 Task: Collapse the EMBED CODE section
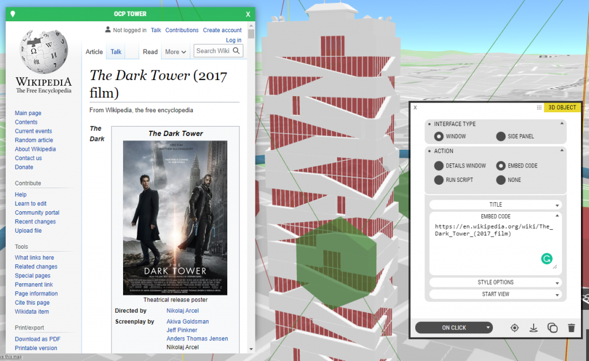click(x=557, y=216)
